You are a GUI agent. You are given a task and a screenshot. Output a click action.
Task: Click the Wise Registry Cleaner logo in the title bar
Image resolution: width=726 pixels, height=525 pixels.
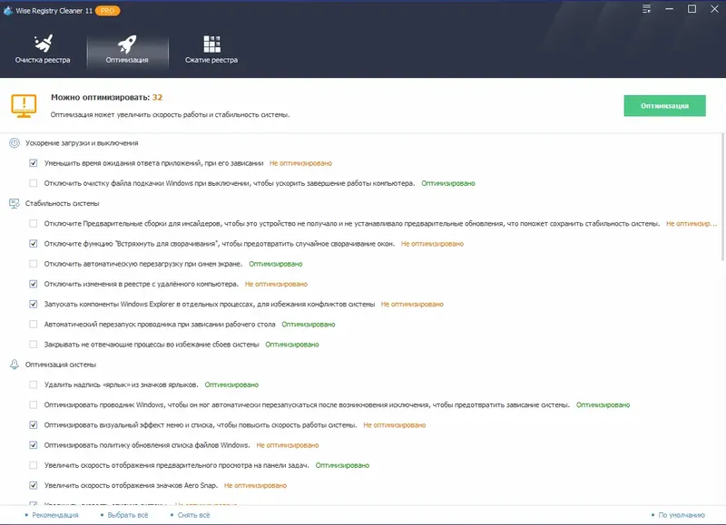click(9, 10)
